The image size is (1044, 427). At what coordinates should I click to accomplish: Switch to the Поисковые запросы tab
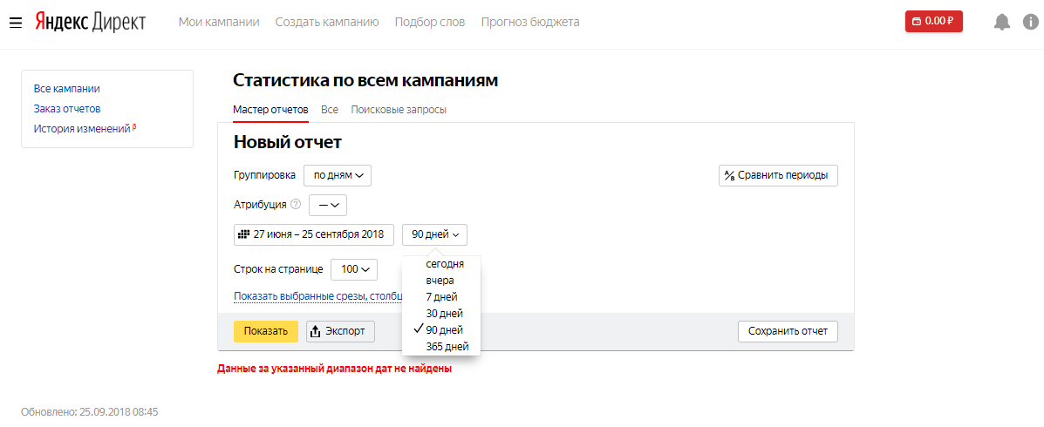(x=399, y=110)
